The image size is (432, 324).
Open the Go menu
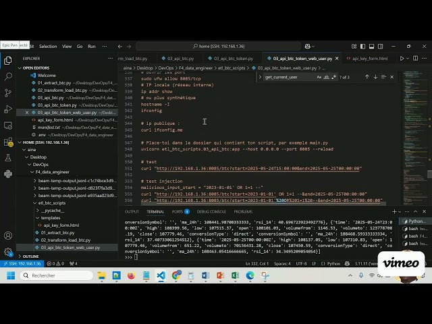coord(80,47)
